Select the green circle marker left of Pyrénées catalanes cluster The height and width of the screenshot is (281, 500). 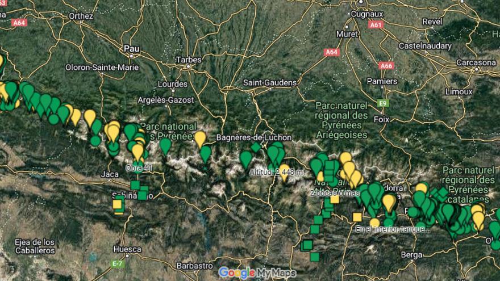[x=414, y=212]
